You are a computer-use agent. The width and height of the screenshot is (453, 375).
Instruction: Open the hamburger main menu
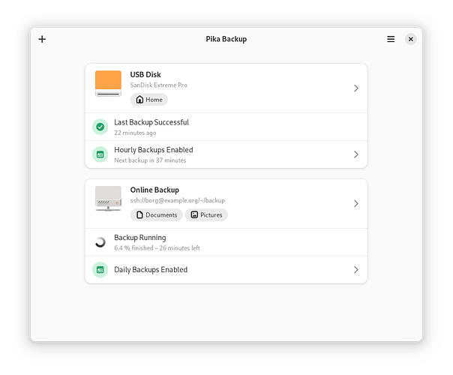391,40
